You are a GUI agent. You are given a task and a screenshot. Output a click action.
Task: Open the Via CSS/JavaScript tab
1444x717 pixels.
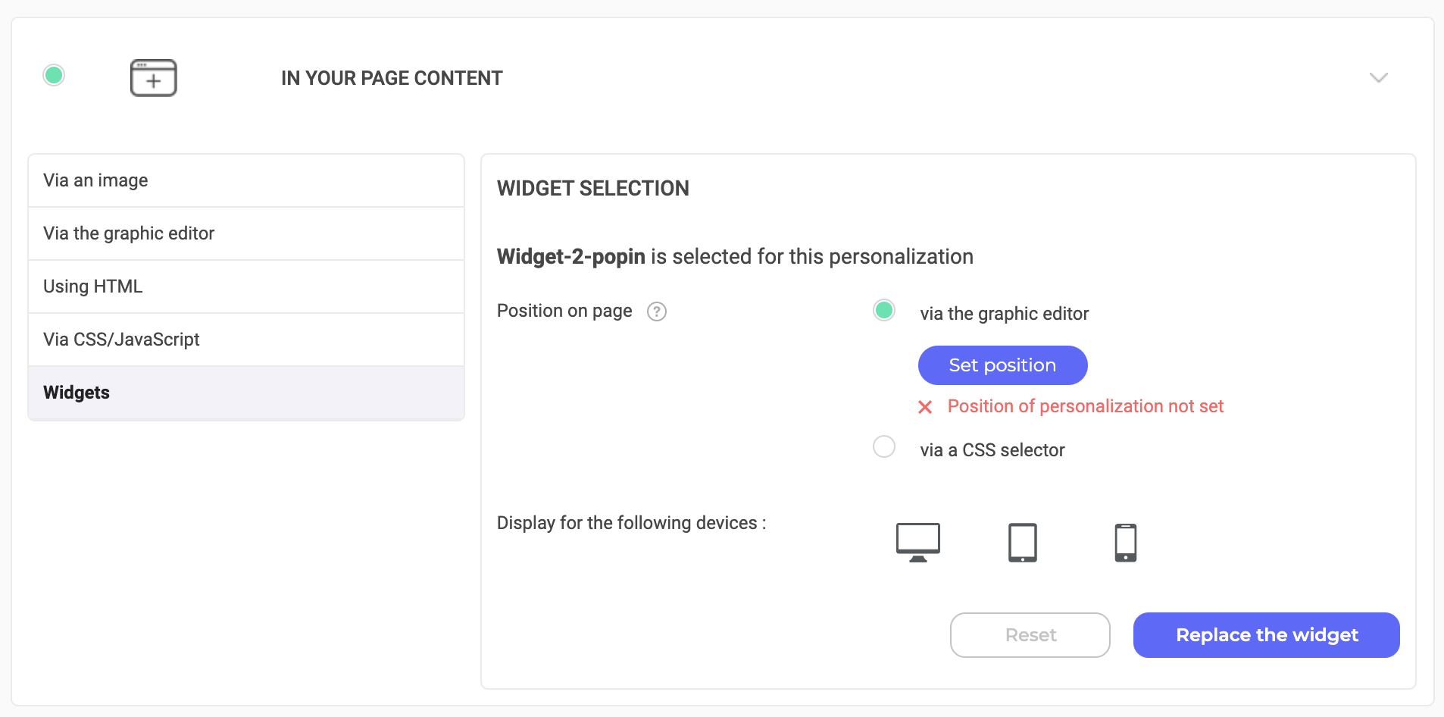tap(246, 340)
